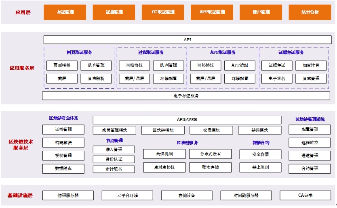Click the 身份认证 box
337x208 pixels.
click(114, 159)
